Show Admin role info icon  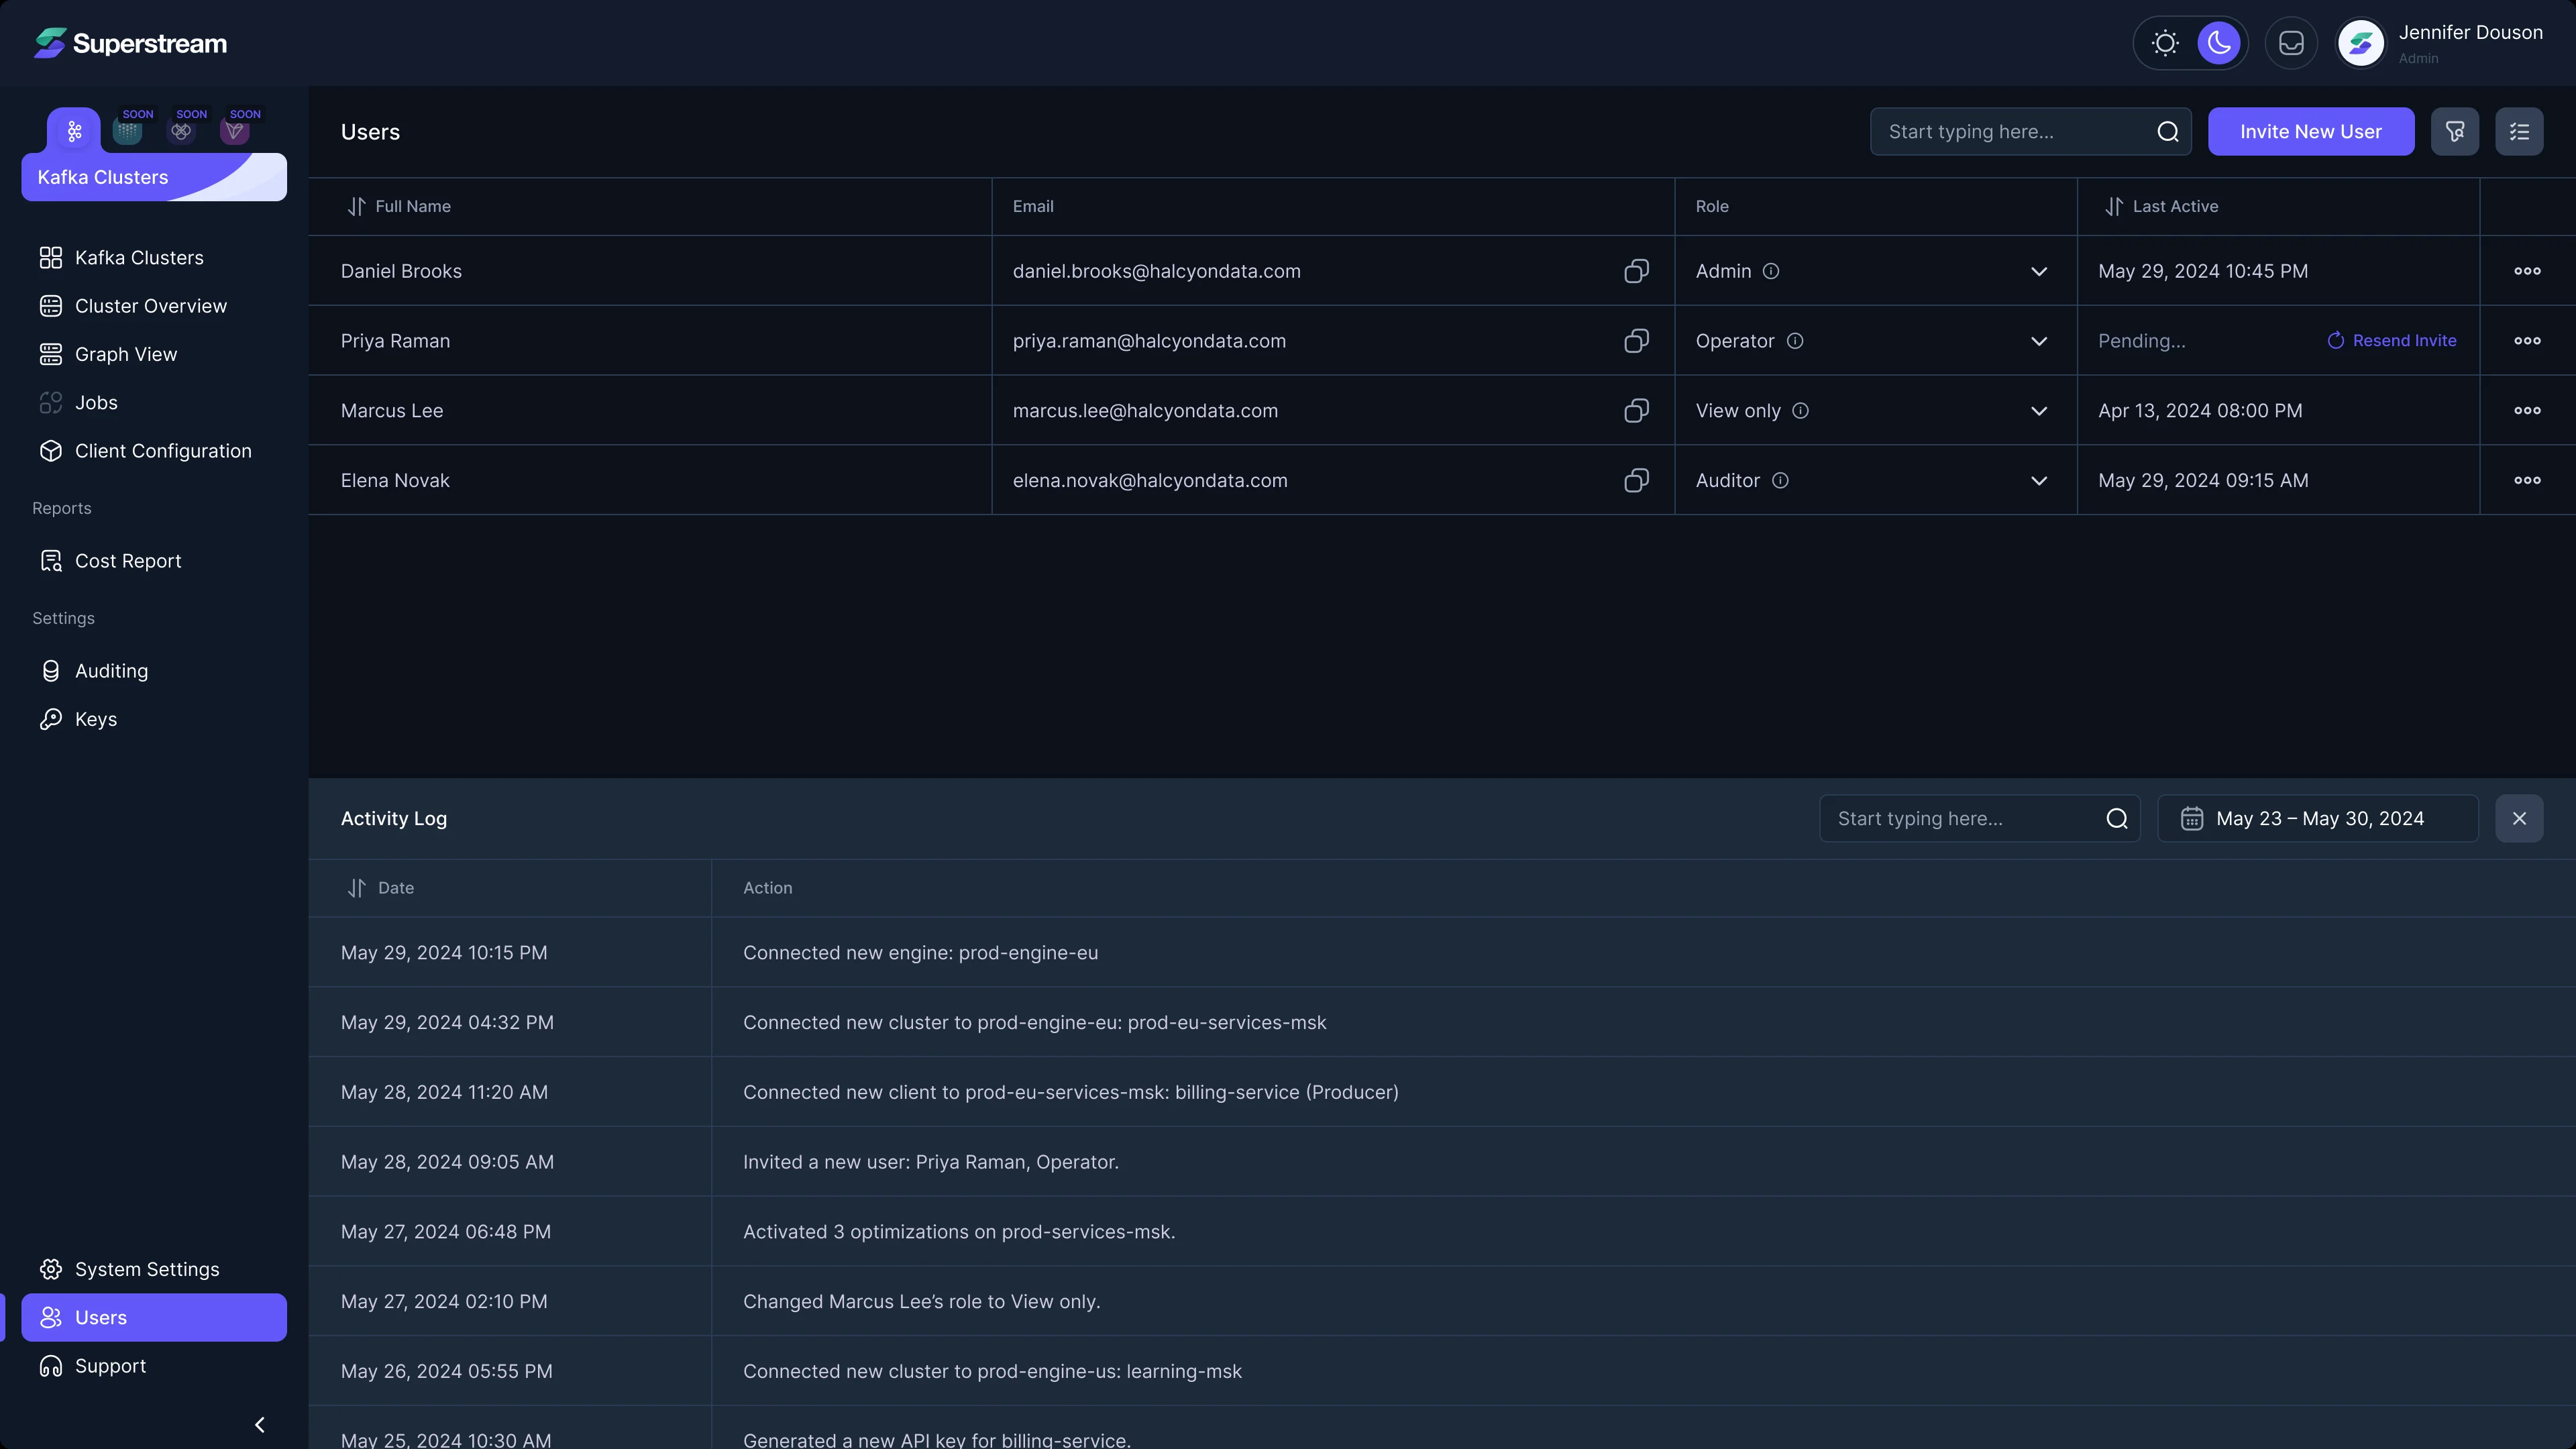coord(1771,271)
